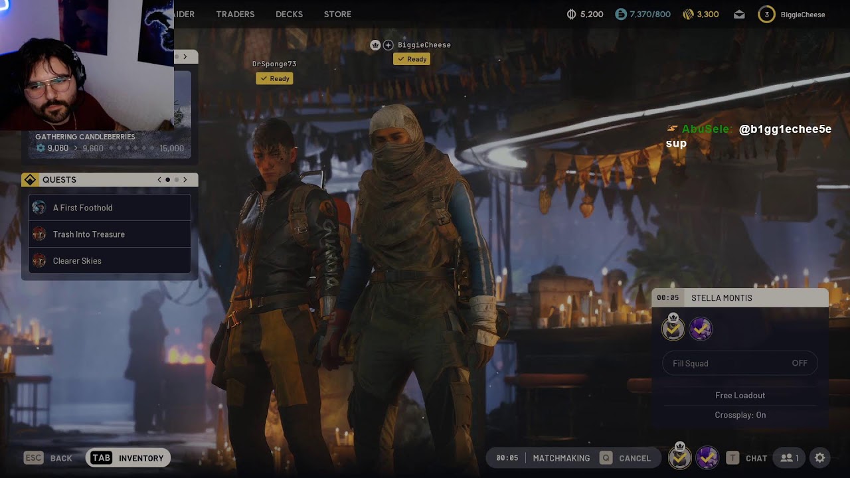Open the friends list icon showing 1
Screen dimensions: 850x478
click(x=790, y=458)
